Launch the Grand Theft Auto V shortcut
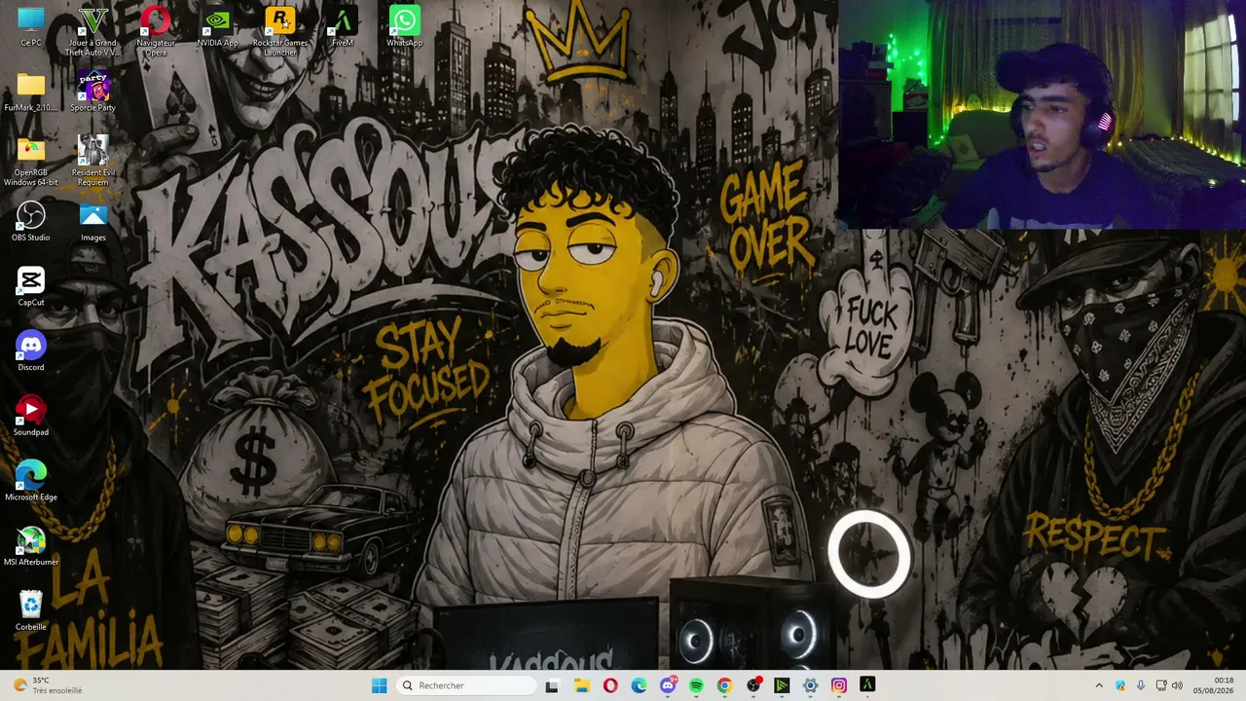1246x701 pixels. [93, 31]
